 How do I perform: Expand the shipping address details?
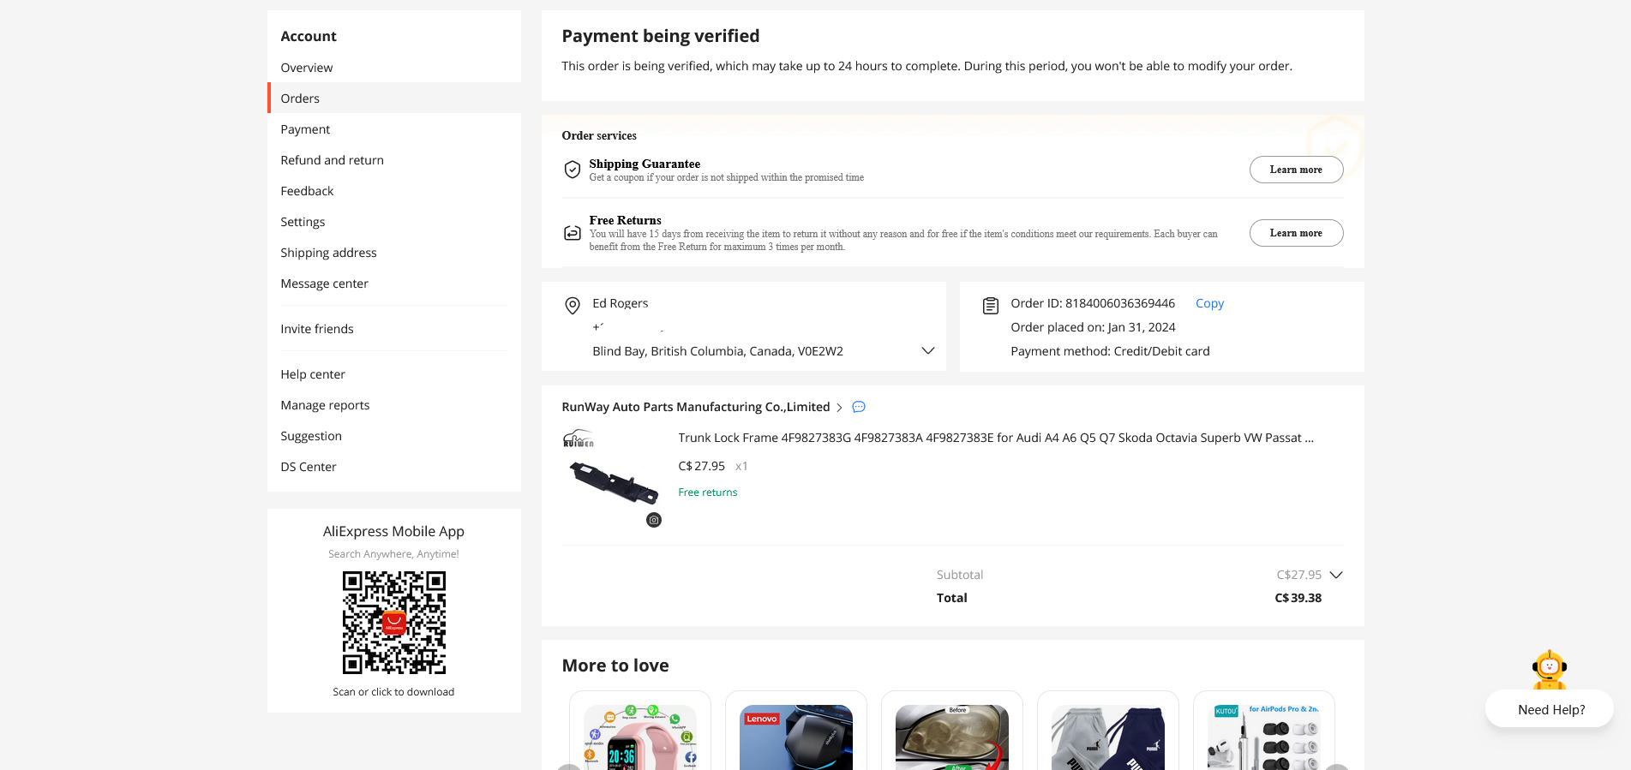point(927,351)
